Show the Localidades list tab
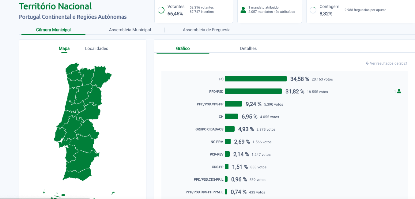 [96, 48]
